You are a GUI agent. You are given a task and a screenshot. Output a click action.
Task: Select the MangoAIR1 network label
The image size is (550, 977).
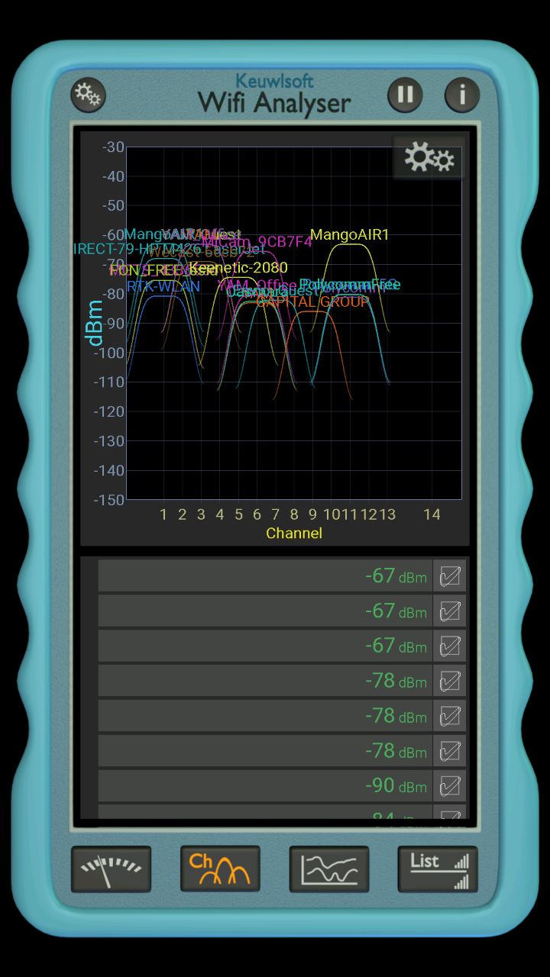(x=350, y=235)
